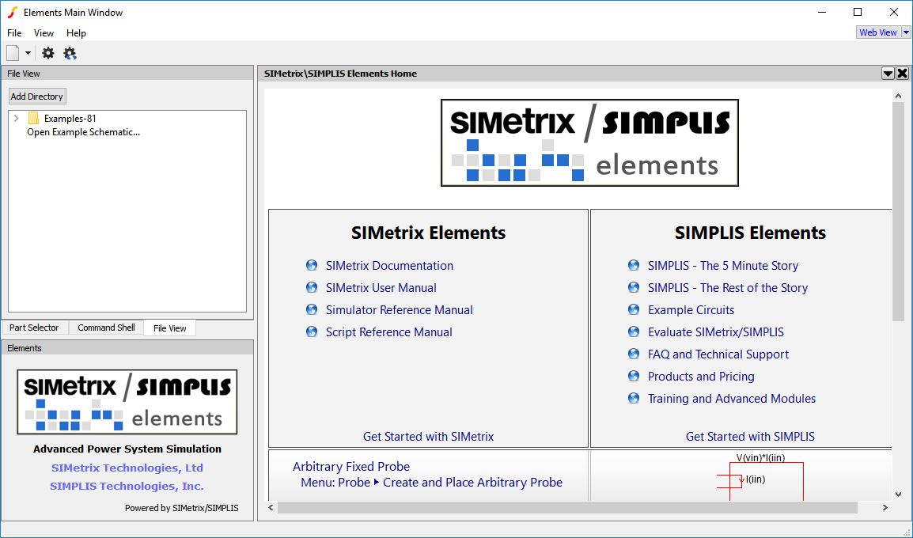This screenshot has width=913, height=538.
Task: Click the horizontal scrollbar left arrow
Action: 271,508
